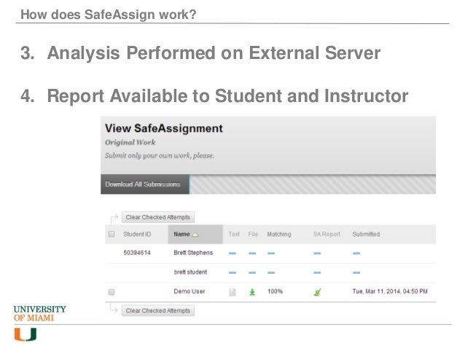Click the University of Miami wordmark
Image resolution: width=465 pixels, height=349 pixels.
tap(40, 313)
